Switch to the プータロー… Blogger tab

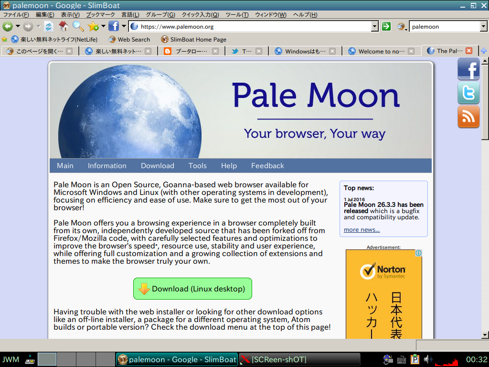pyautogui.click(x=191, y=51)
